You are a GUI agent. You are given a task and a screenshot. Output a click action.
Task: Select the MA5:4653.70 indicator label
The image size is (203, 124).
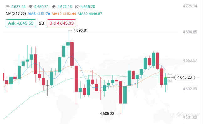[x=39, y=14]
